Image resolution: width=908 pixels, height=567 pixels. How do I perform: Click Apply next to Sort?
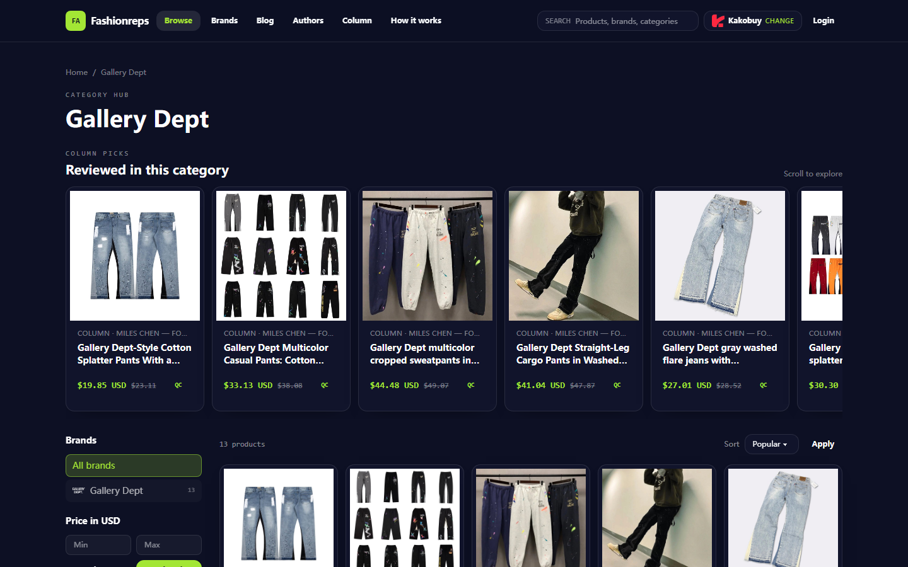coord(823,444)
